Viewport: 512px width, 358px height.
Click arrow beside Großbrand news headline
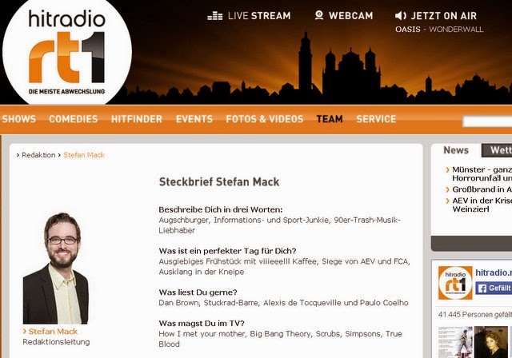click(x=447, y=189)
